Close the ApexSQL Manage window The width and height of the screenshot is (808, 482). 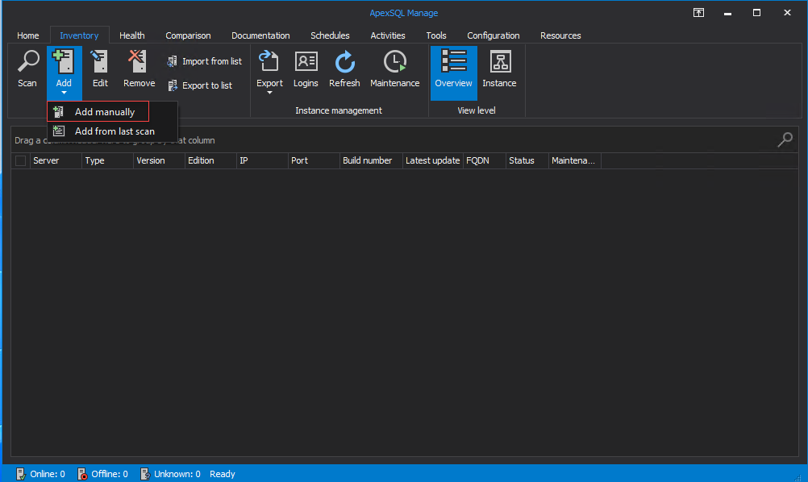[787, 13]
